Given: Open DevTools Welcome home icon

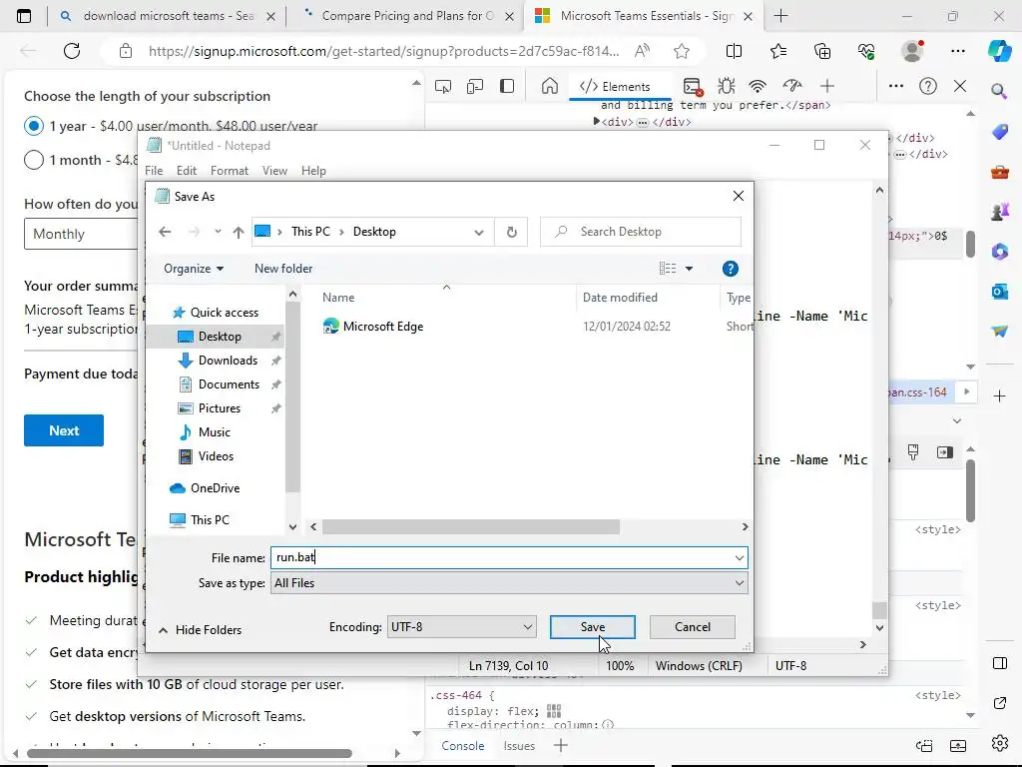Looking at the screenshot, I should click(x=550, y=86).
